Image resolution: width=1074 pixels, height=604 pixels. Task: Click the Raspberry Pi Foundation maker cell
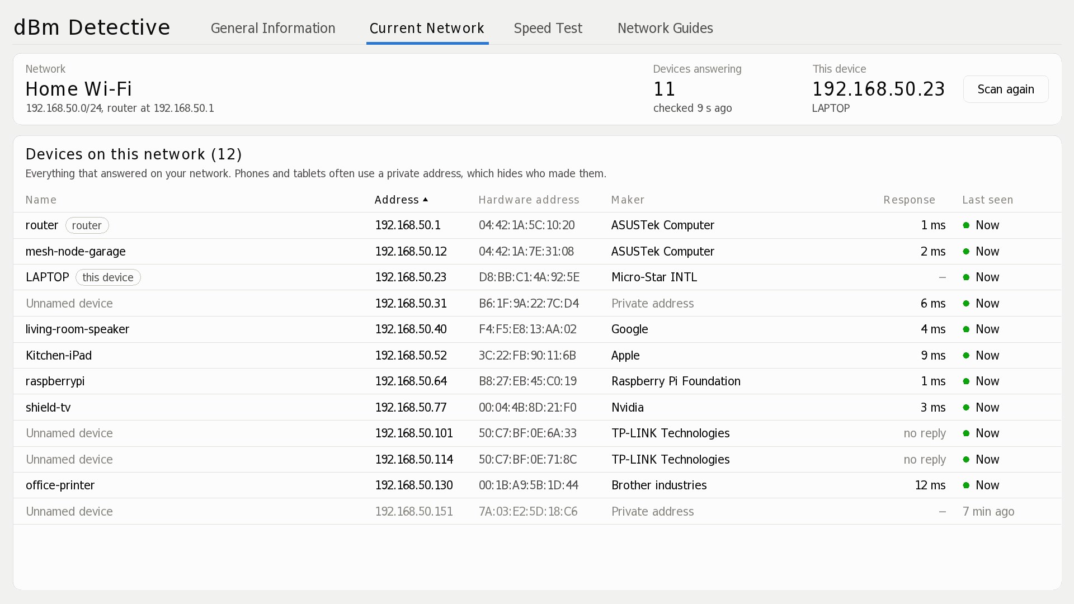676,381
